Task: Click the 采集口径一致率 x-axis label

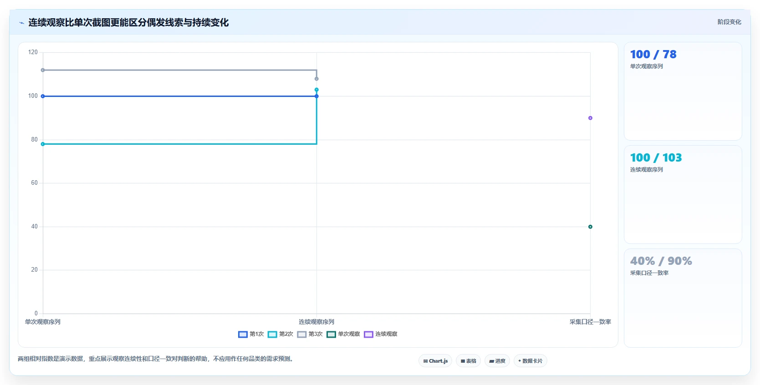Action: (x=590, y=322)
